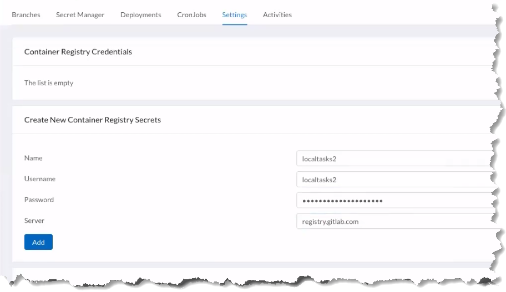Open the Branches tab
The image size is (506, 292).
26,15
